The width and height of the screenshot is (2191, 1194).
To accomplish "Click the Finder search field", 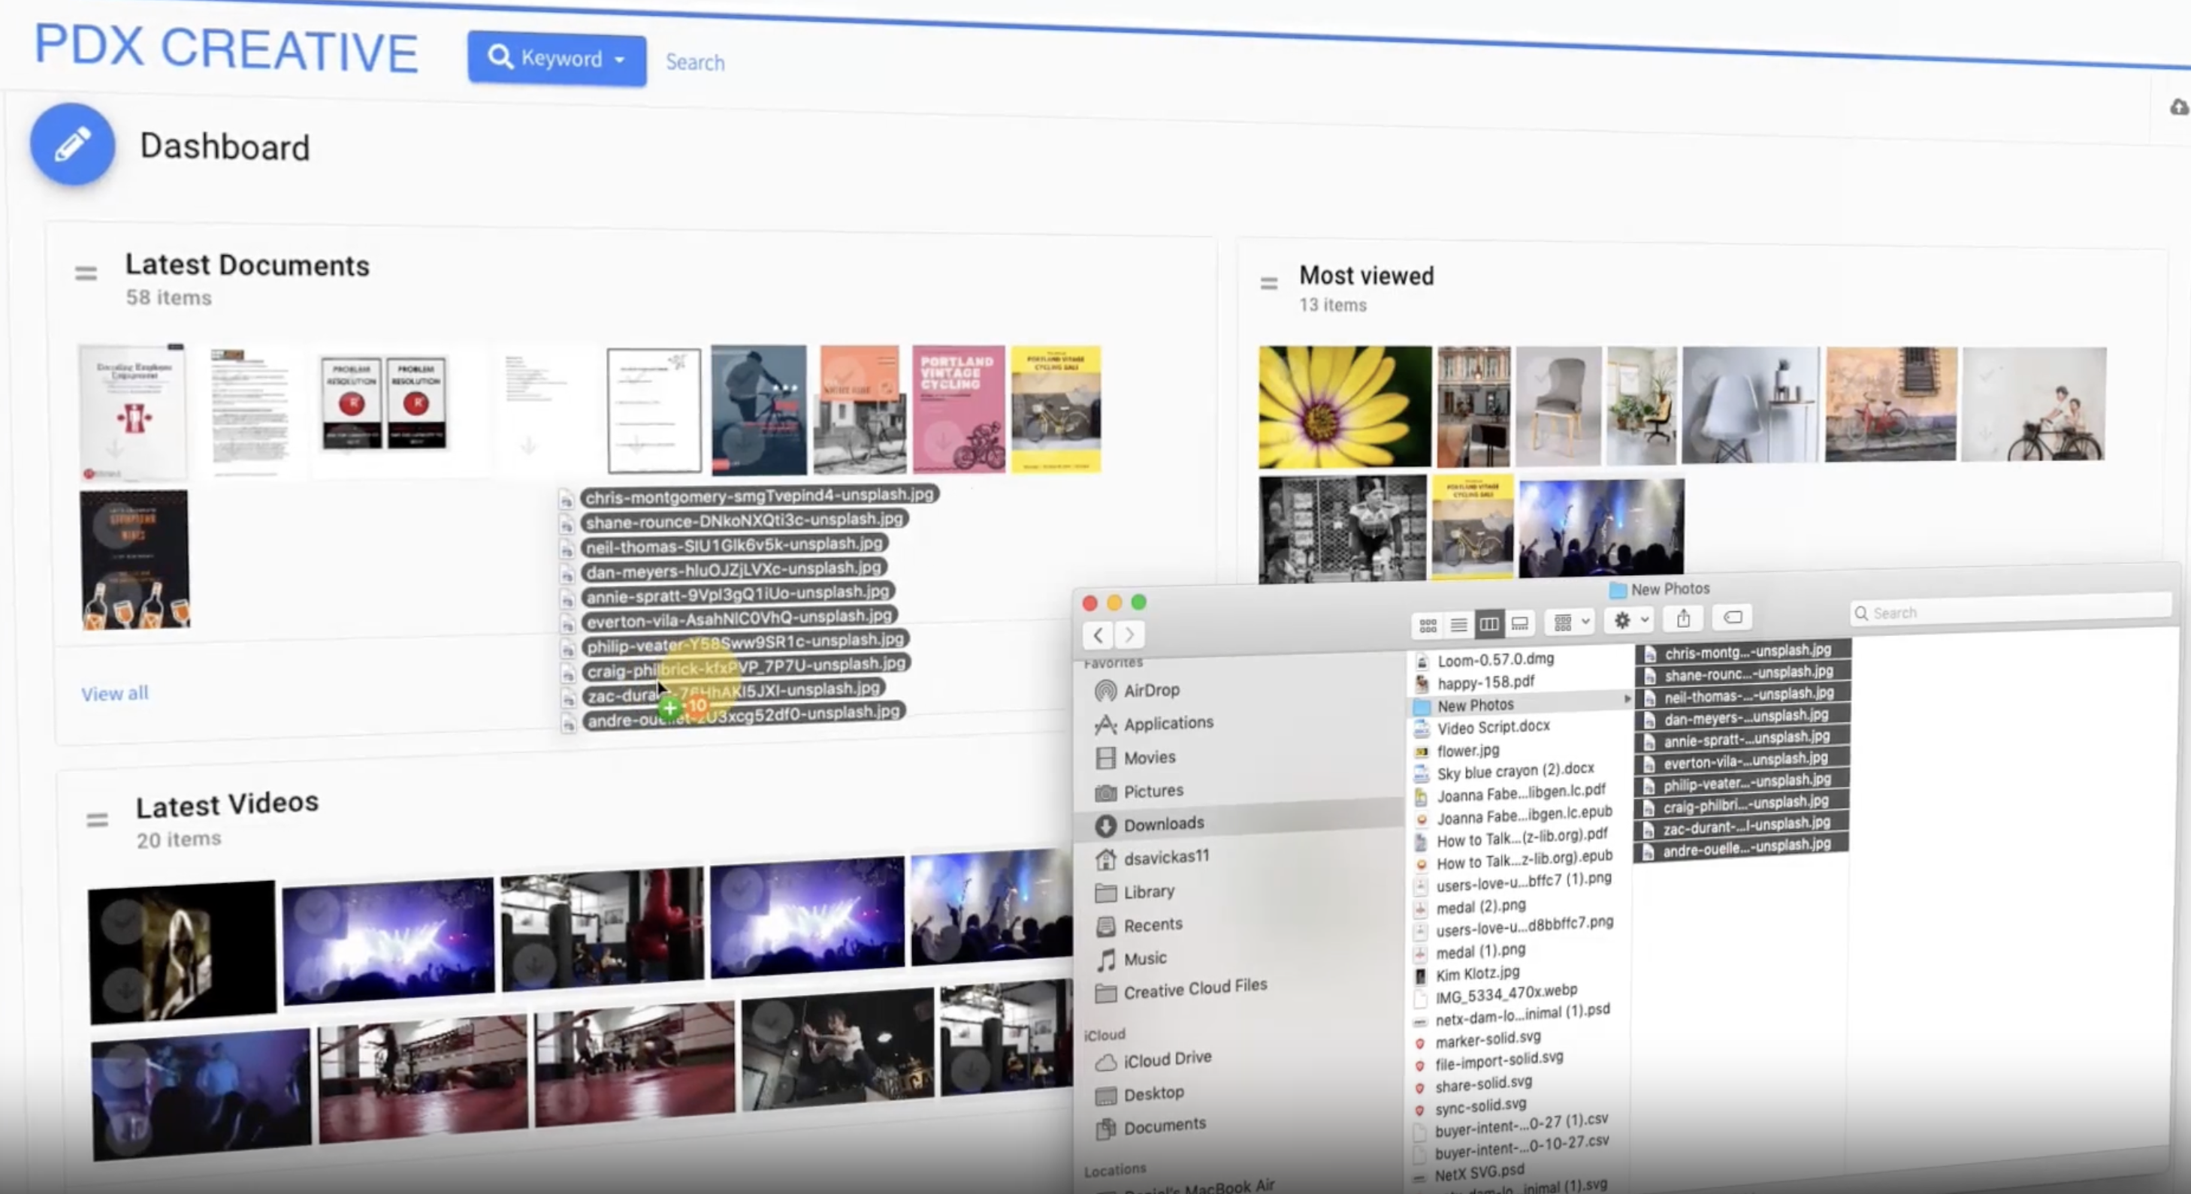I will pyautogui.click(x=2010, y=612).
